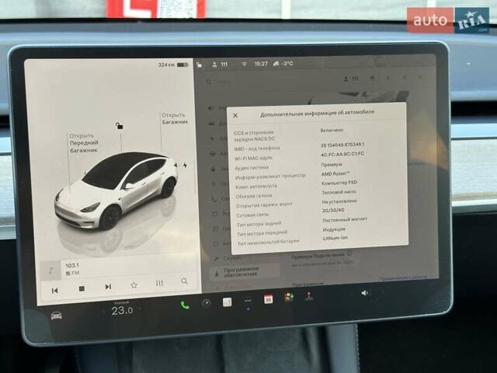Open media search magnifier icon
The image size is (497, 373).
(185, 281)
